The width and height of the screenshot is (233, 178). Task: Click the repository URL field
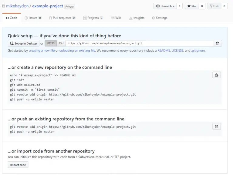[140, 43]
